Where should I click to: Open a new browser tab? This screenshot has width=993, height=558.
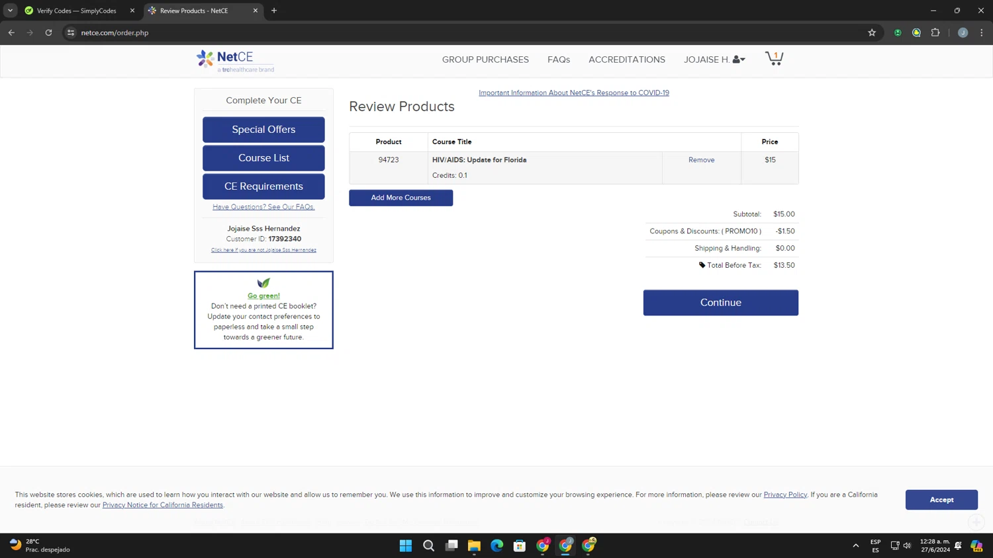pos(274,11)
